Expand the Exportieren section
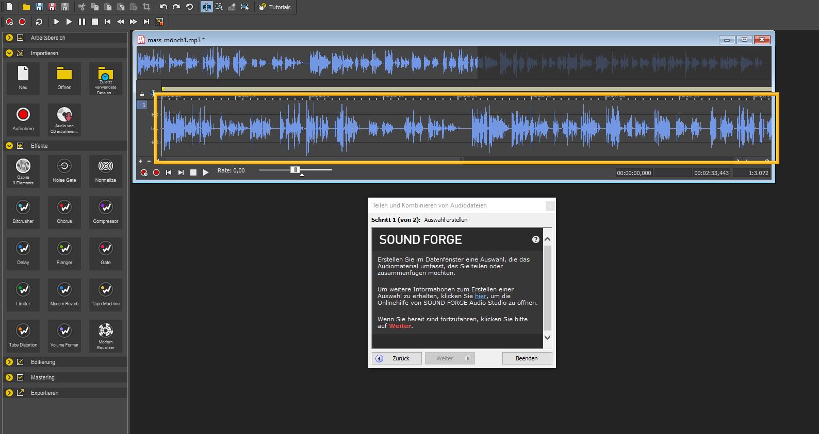819x434 pixels. (x=9, y=393)
